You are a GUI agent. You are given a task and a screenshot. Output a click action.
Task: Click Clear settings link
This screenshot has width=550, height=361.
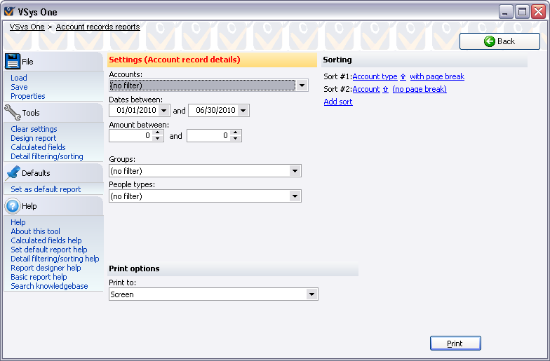34,129
